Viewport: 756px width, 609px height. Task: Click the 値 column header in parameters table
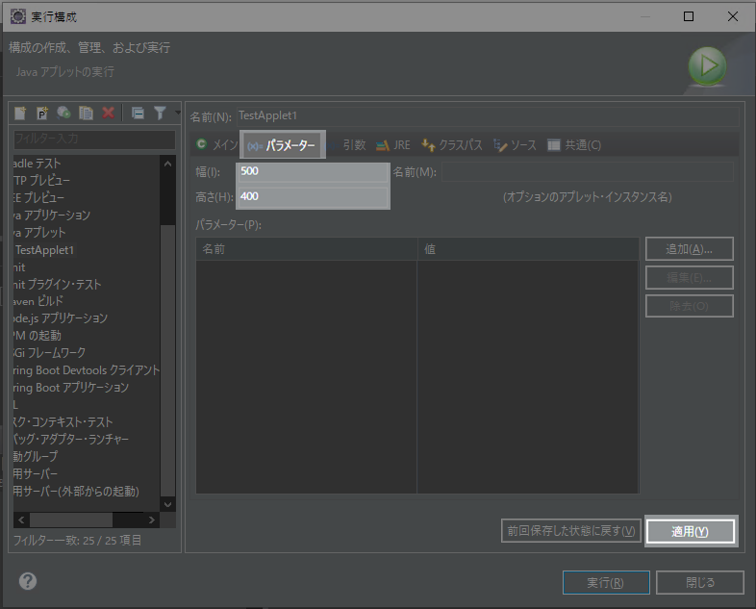pos(528,249)
